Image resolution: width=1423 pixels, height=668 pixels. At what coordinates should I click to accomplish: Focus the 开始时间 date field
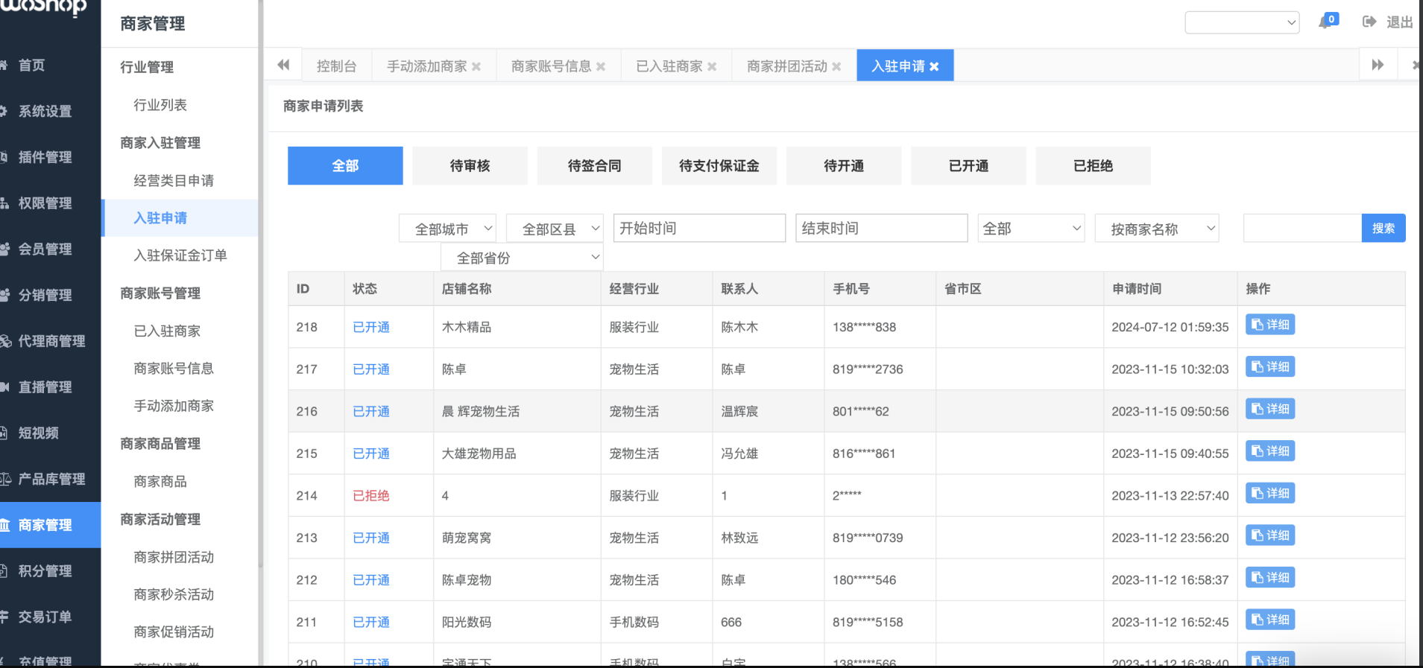tap(699, 228)
